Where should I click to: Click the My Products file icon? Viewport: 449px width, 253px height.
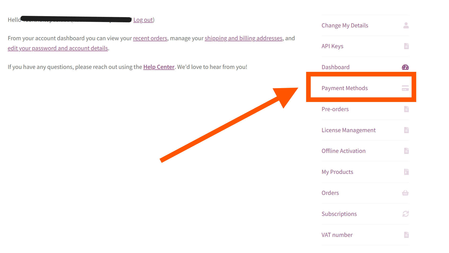click(406, 172)
